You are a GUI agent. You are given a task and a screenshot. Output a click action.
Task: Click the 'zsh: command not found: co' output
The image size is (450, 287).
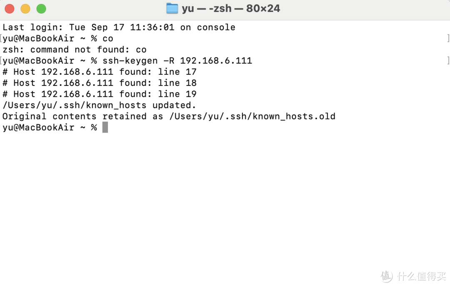(x=75, y=50)
